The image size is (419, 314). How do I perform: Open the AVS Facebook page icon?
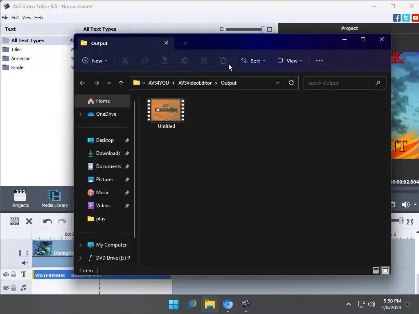396,18
